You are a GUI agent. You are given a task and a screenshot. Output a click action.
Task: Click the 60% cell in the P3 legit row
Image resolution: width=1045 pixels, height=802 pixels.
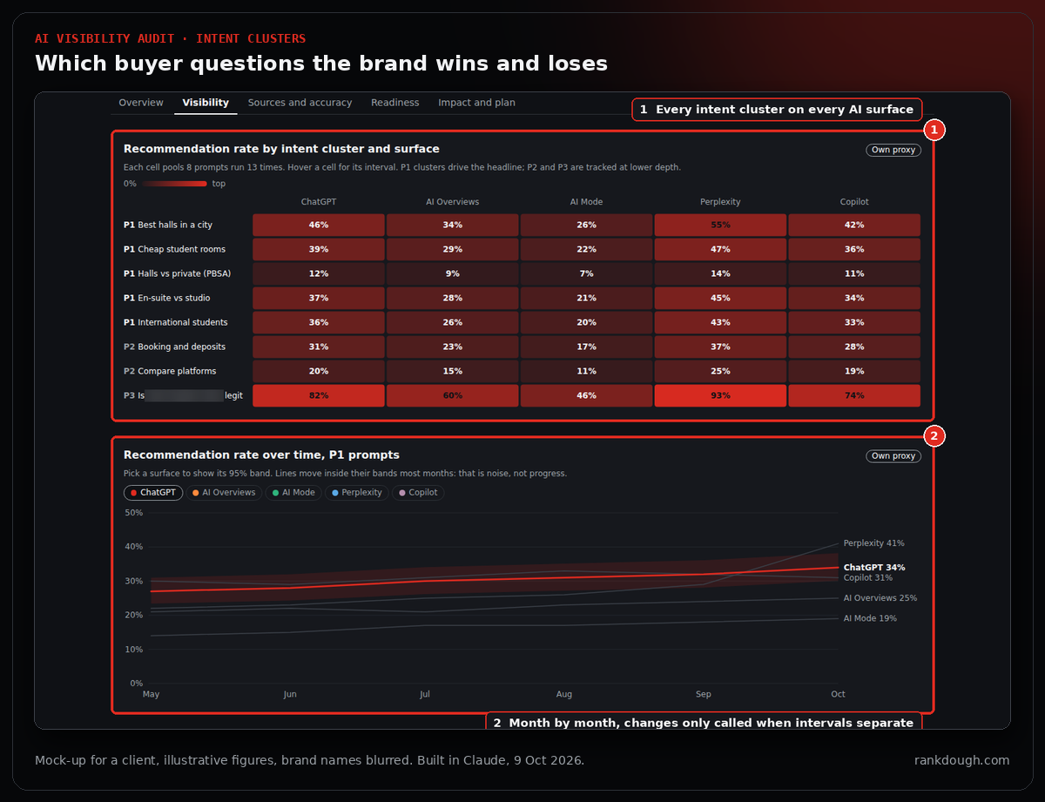(x=452, y=395)
